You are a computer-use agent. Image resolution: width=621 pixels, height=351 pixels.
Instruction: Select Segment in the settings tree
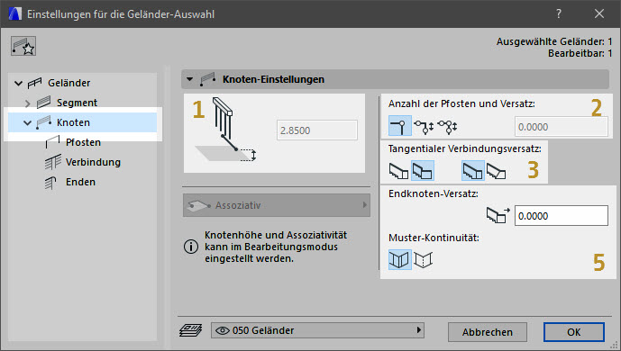[77, 103]
